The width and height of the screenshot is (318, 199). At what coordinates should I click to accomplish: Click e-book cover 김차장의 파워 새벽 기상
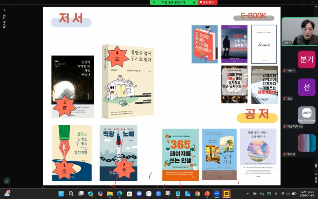click(x=234, y=44)
